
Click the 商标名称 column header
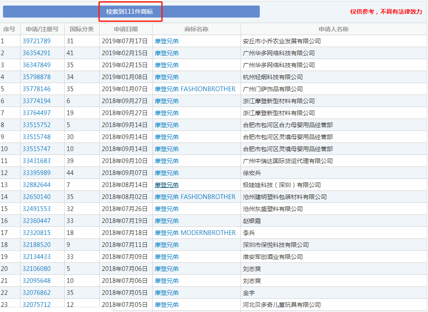click(196, 29)
